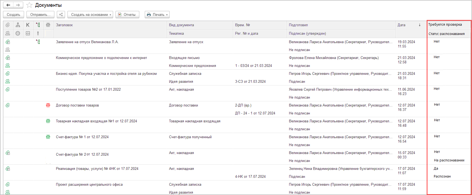Open the Отчеты menu button

click(127, 14)
